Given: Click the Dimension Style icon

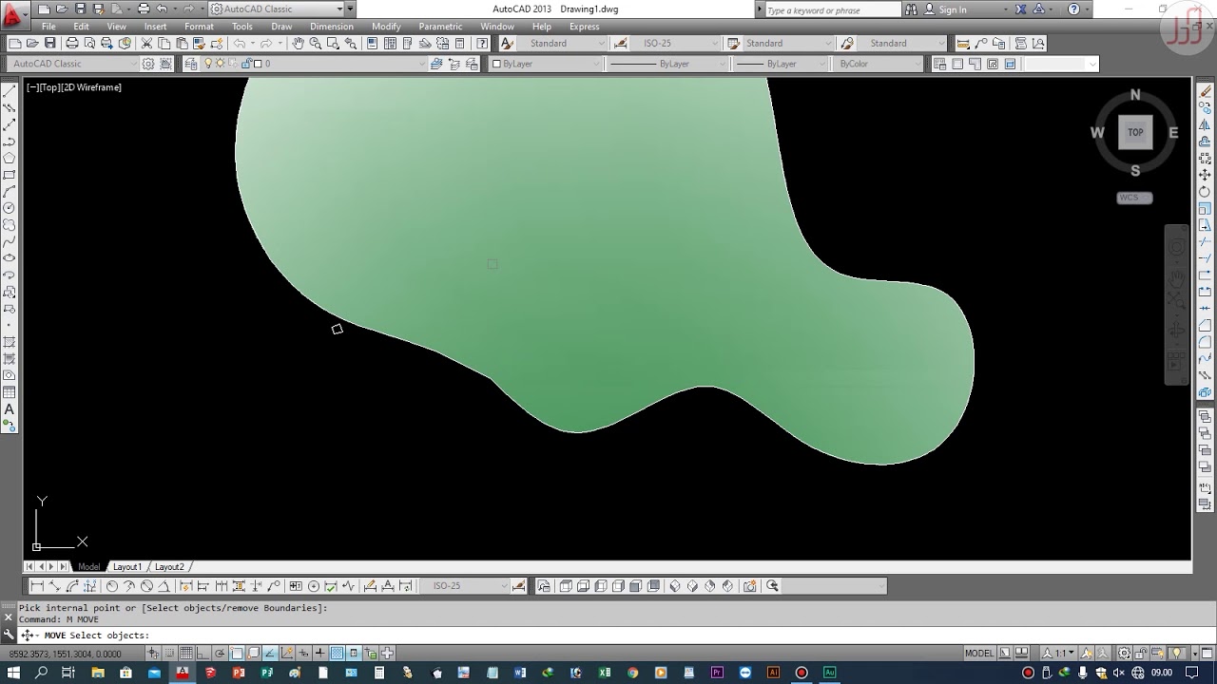Looking at the screenshot, I should point(619,43).
